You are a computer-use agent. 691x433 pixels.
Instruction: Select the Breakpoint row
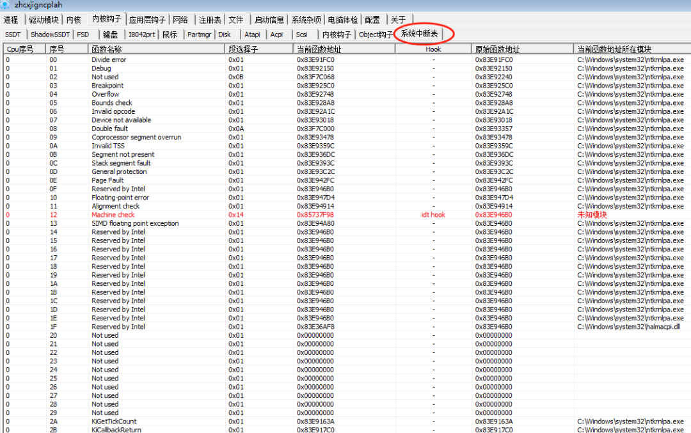tap(347, 86)
